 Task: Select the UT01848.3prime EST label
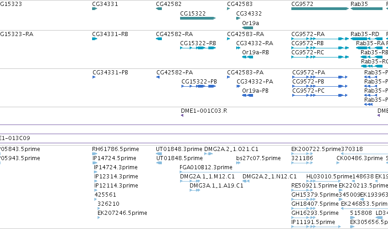pos(179,149)
